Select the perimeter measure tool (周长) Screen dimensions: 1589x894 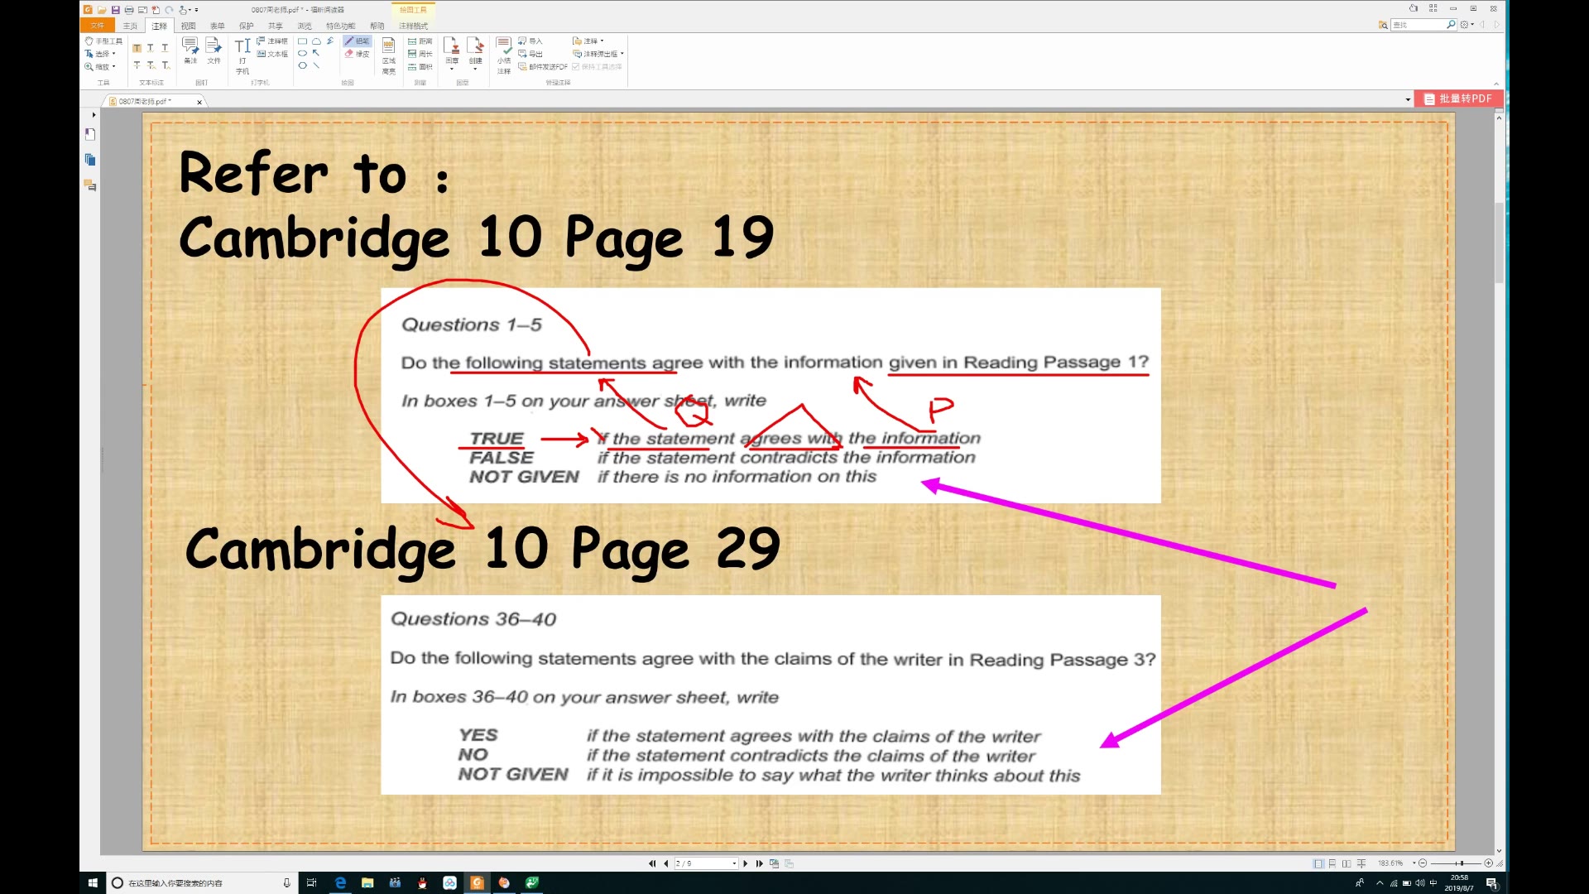420,54
